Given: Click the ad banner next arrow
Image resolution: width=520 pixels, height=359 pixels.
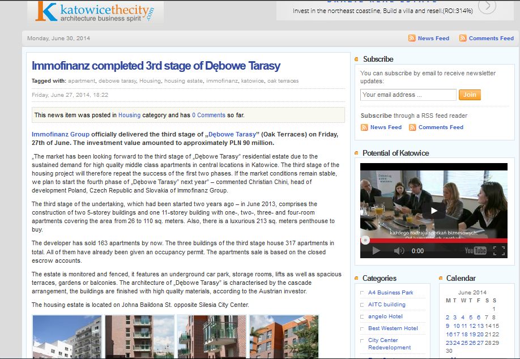Looking at the screenshot, I should click(x=487, y=6).
